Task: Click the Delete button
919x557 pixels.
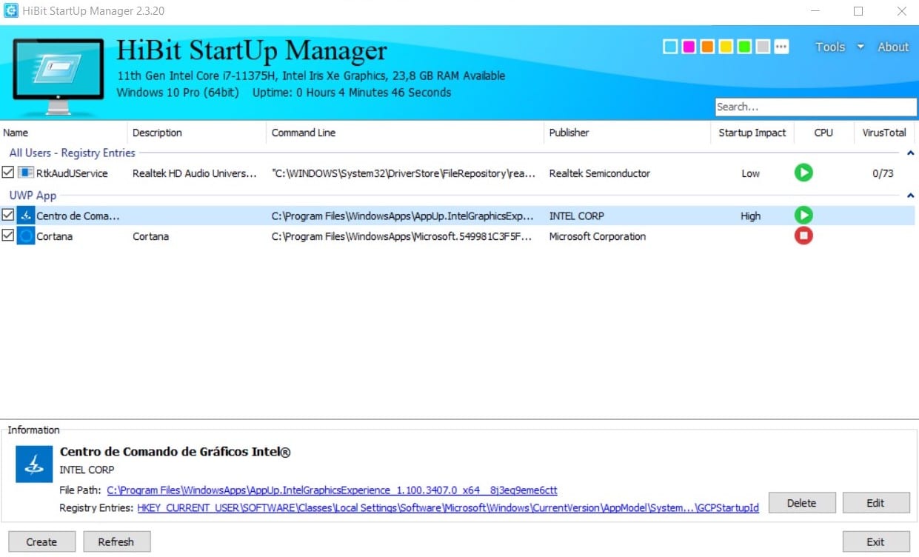Action: [802, 503]
